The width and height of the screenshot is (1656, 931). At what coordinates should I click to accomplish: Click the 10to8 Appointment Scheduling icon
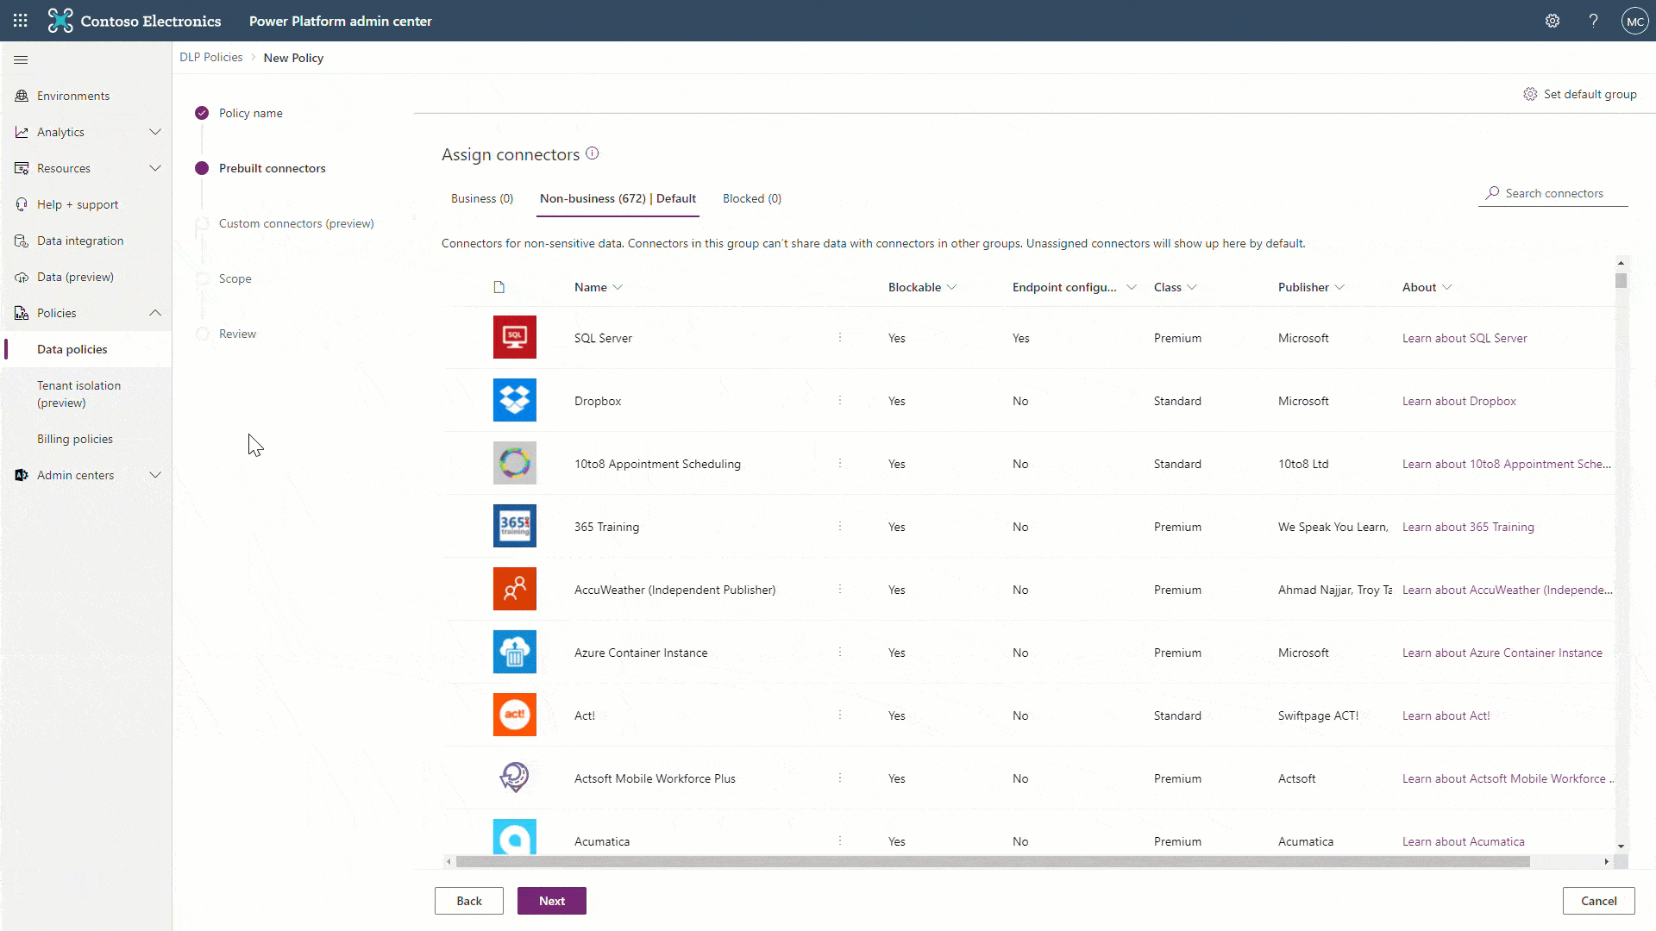[514, 463]
